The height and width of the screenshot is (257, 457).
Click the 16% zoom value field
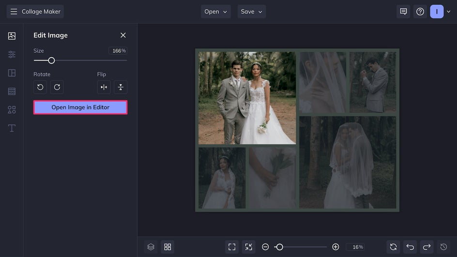coord(356,247)
